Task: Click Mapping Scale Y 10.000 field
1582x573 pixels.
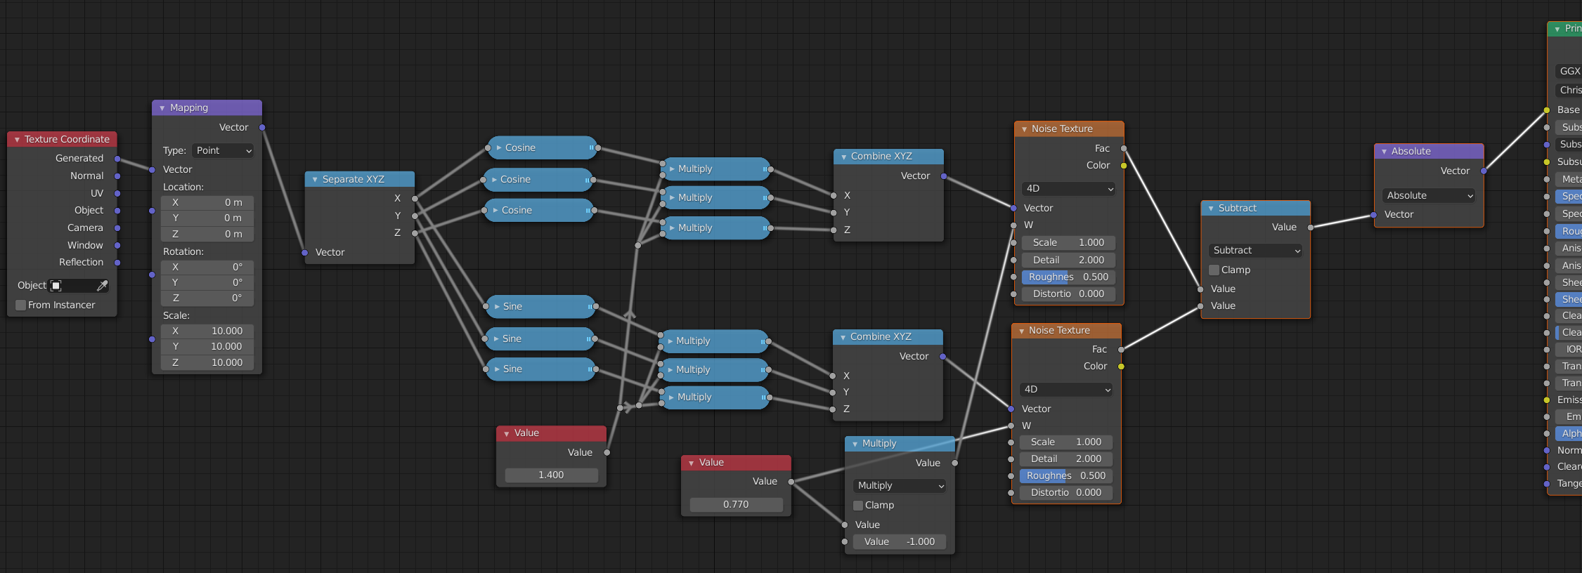Action: 207,346
